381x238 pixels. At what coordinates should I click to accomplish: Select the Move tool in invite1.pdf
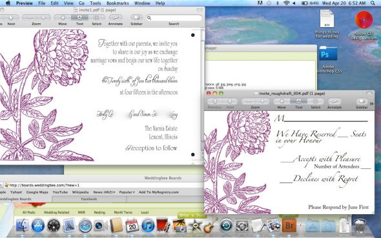coord(63,17)
